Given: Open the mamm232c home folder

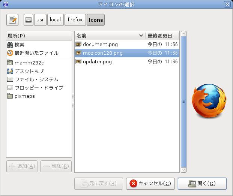Looking at the screenshot, I should [39, 63].
